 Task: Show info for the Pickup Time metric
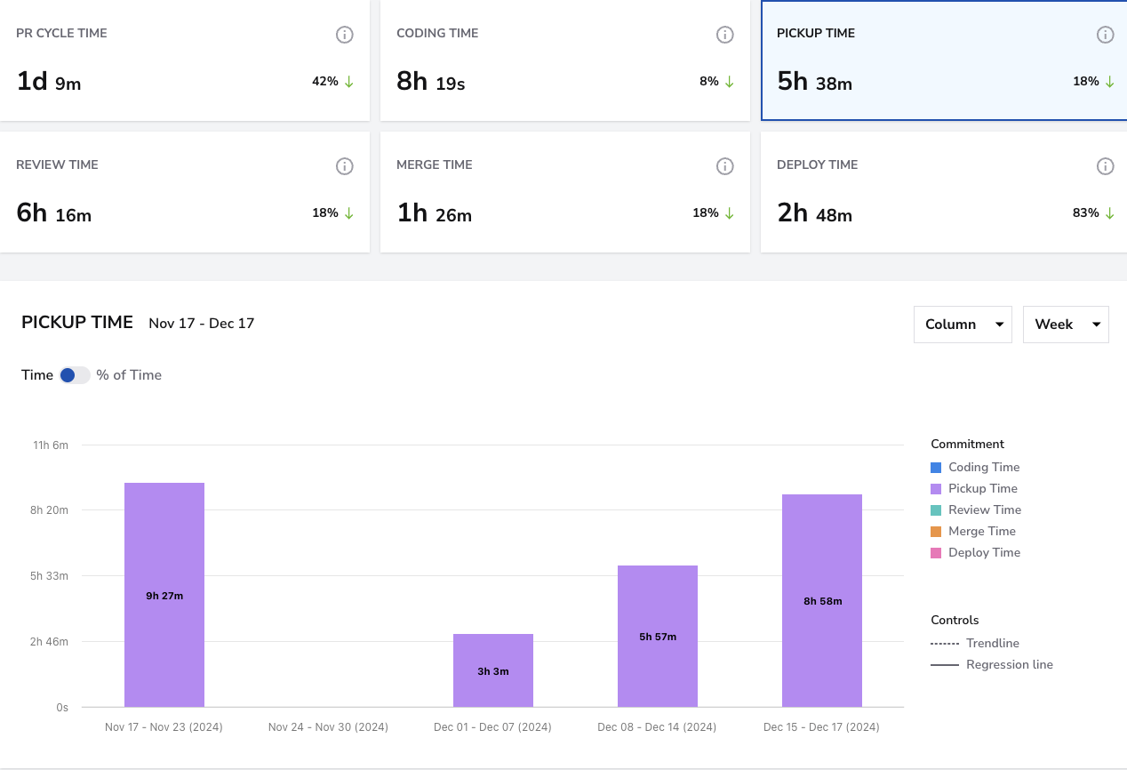[x=1106, y=35]
